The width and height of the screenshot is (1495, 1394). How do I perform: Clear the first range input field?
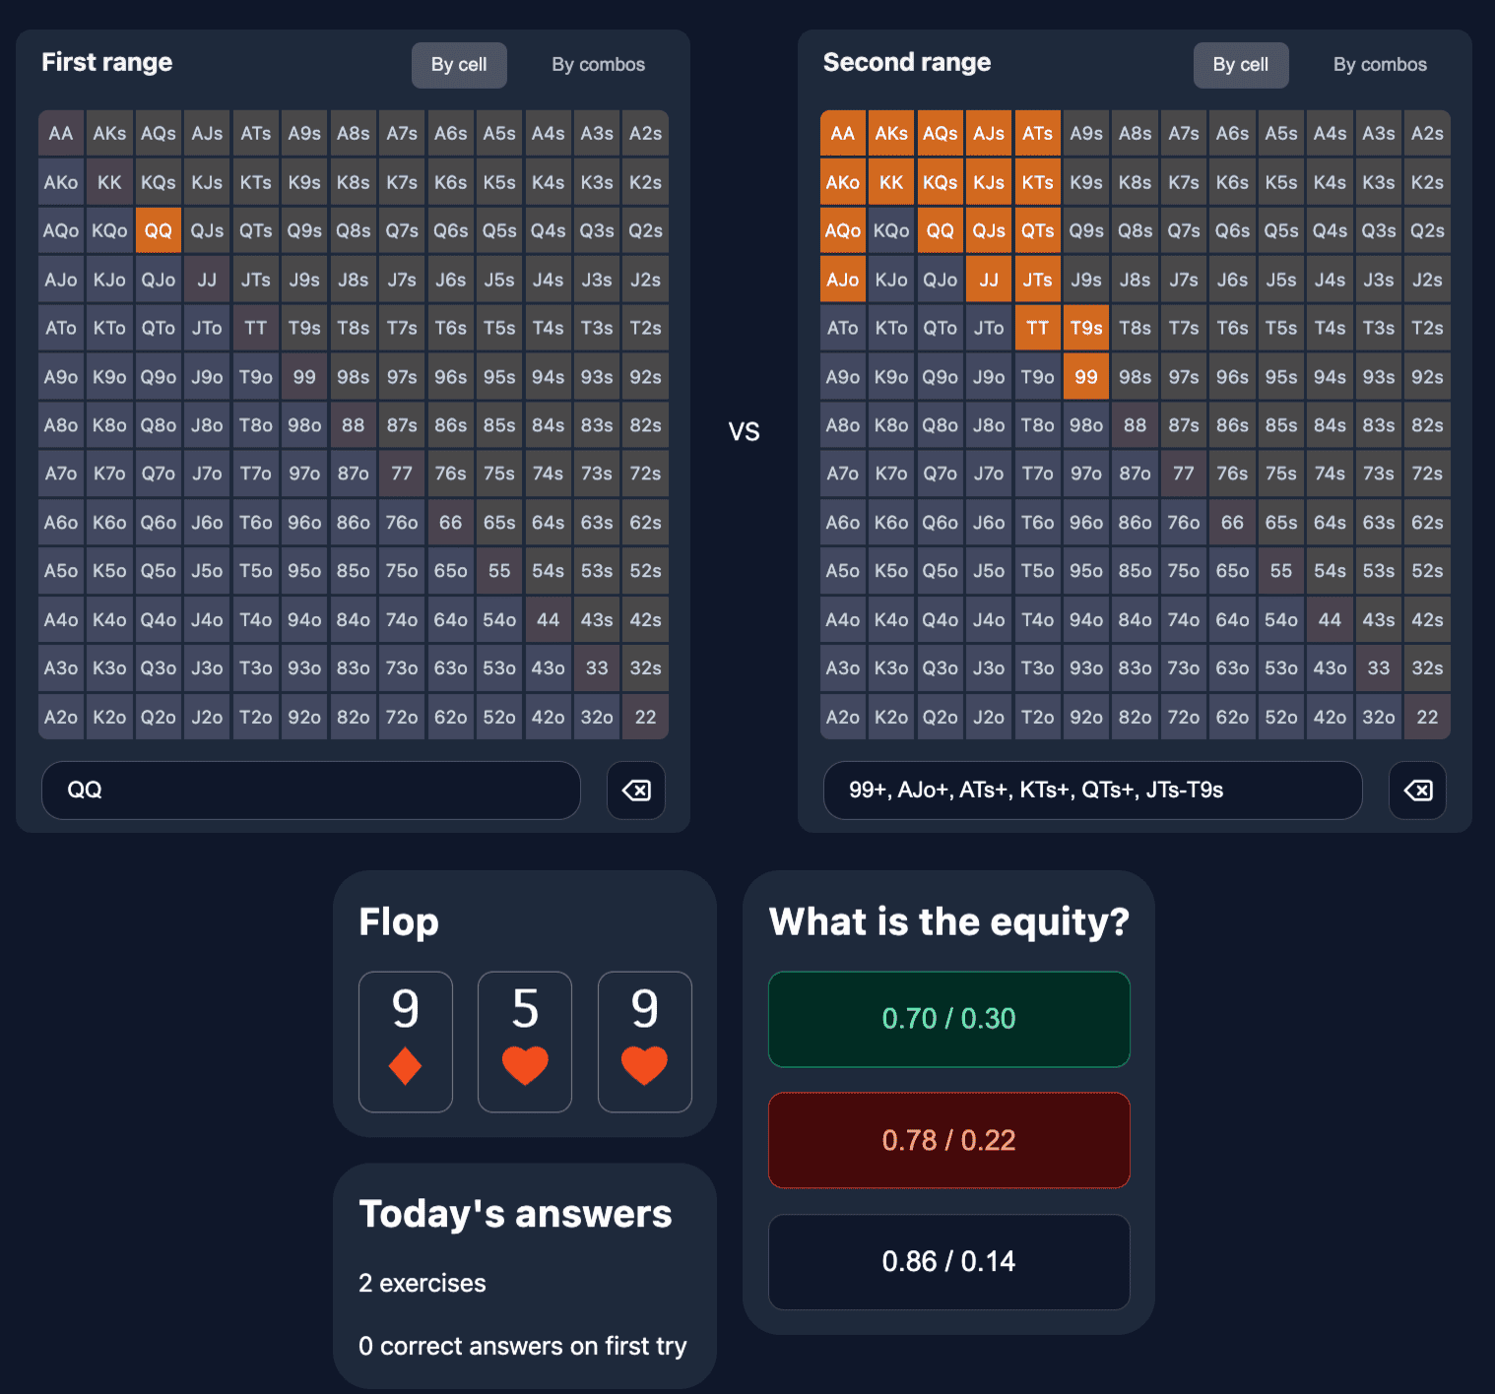tap(635, 791)
